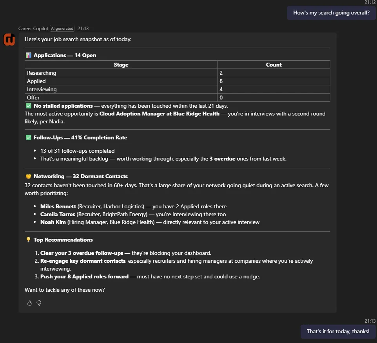Click the count value 4 for Interviewing
The height and width of the screenshot is (343, 377).
pos(221,89)
